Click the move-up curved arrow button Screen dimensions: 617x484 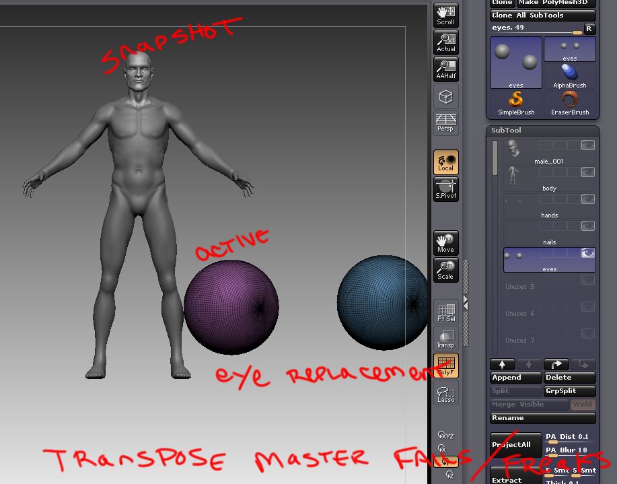pos(556,365)
